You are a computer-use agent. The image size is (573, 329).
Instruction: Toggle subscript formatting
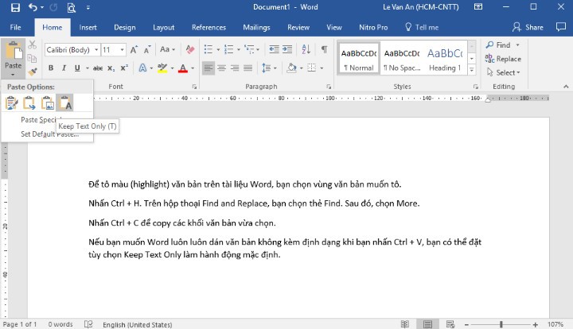coord(111,68)
